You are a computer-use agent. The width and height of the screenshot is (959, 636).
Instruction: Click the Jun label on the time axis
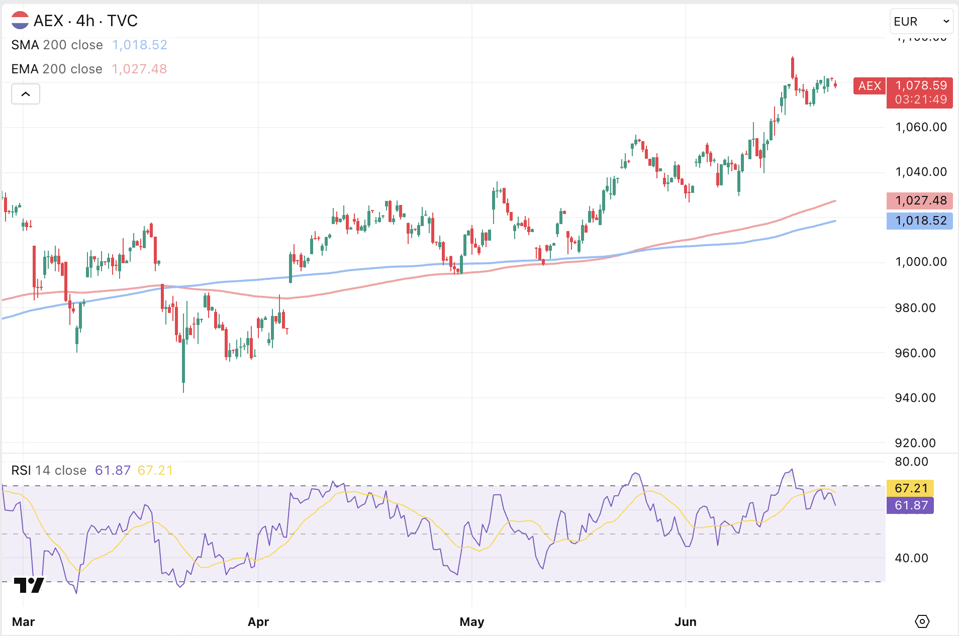(x=686, y=622)
